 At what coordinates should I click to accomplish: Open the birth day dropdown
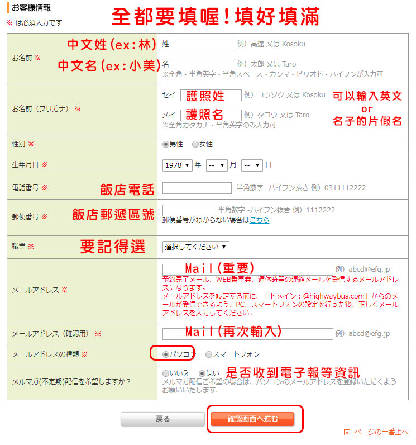[x=252, y=165]
